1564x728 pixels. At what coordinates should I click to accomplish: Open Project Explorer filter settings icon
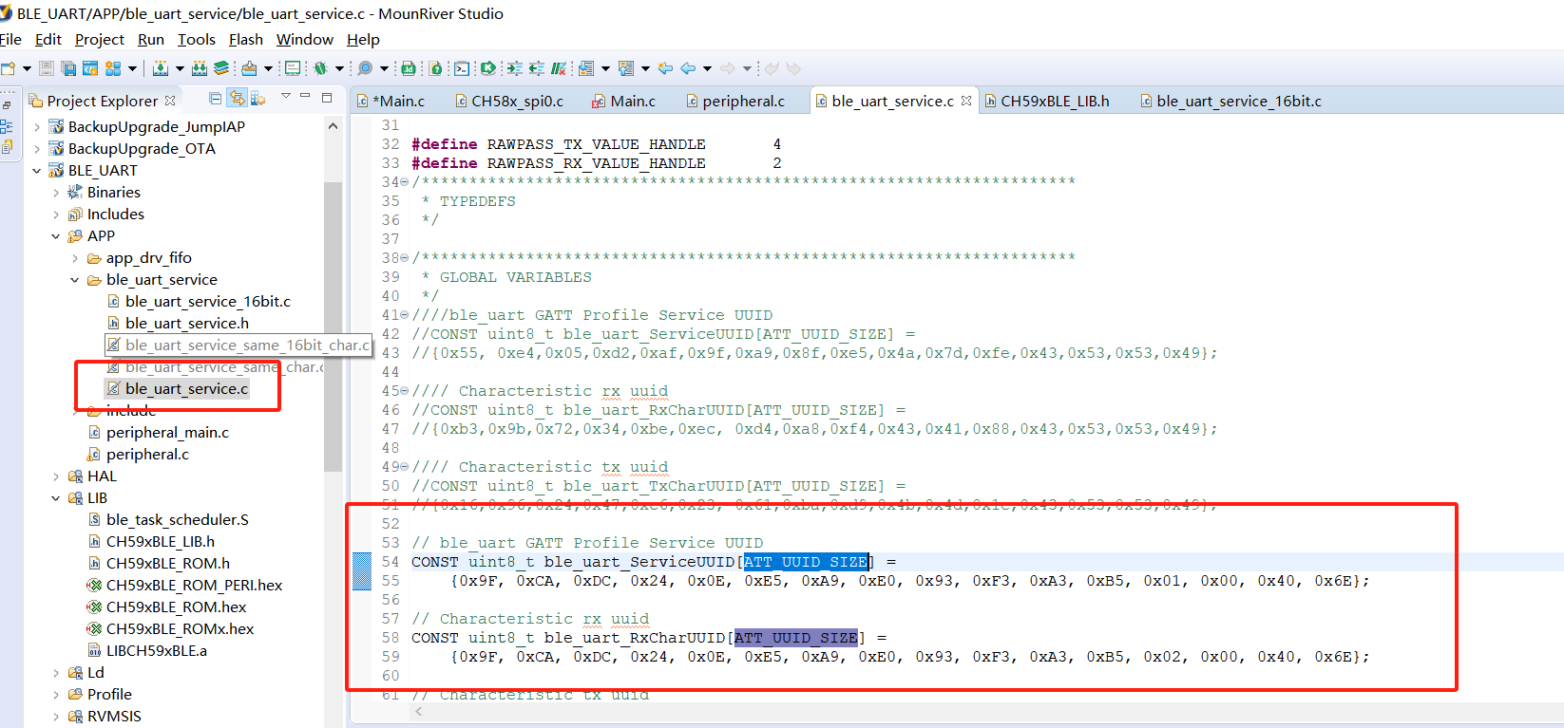tap(258, 99)
